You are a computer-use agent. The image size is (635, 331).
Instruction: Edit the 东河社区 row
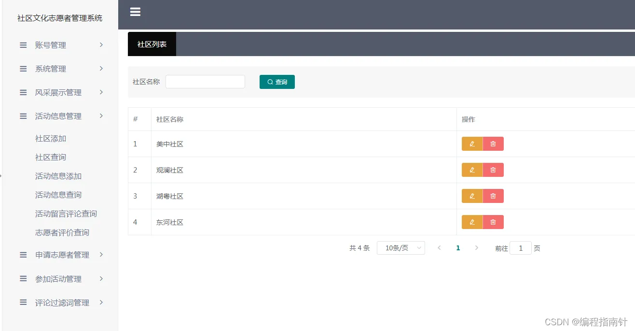pyautogui.click(x=472, y=222)
